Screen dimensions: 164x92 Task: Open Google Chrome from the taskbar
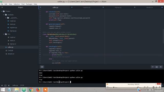[31, 90]
